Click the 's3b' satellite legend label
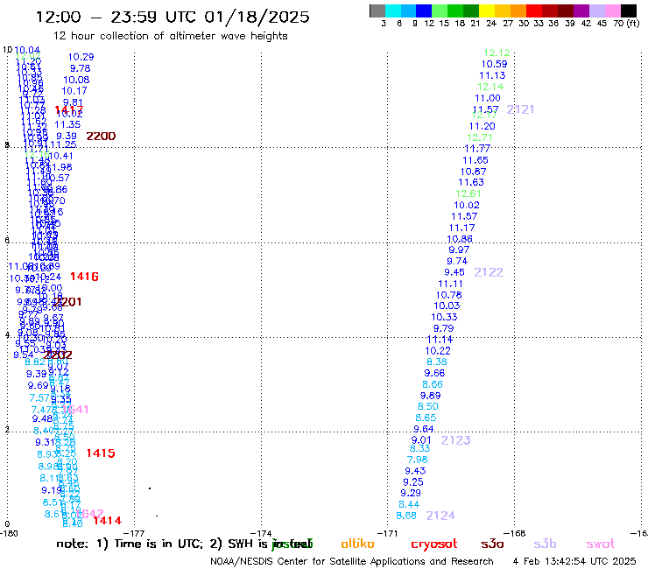The image size is (648, 569). [545, 544]
